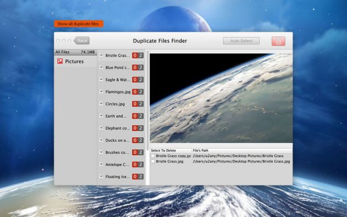This screenshot has width=347, height=217.
Task: Select the Blue Pond c... file row
Action: (121, 67)
